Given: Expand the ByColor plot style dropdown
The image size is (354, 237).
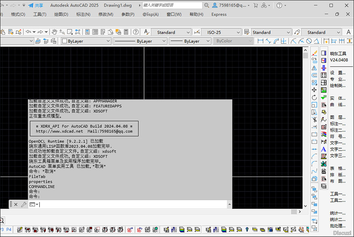Looking at the screenshot, I should click(x=234, y=41).
